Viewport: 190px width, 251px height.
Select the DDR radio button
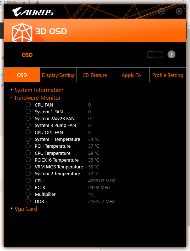click(28, 201)
